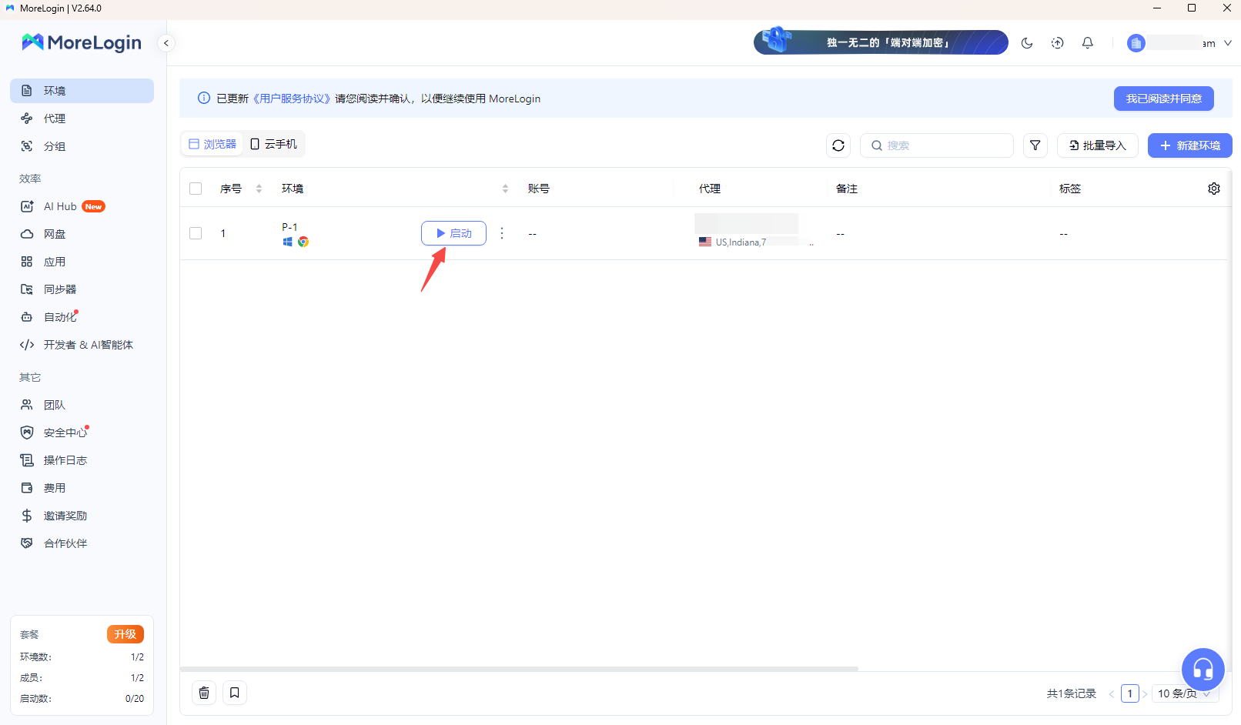Viewport: 1241px width, 725px height.
Task: Toggle the select-all checkbox in table header
Action: 196,189
